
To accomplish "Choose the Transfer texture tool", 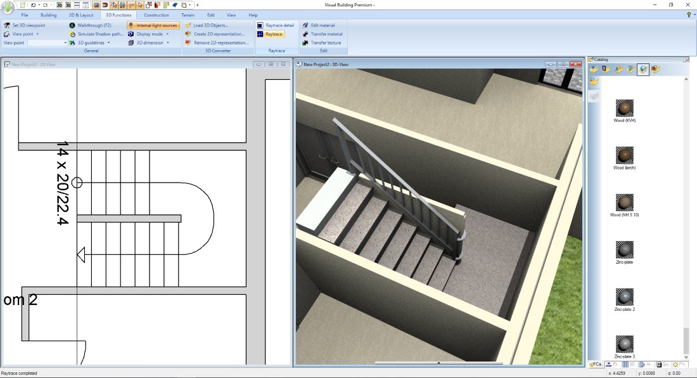I will tap(325, 43).
